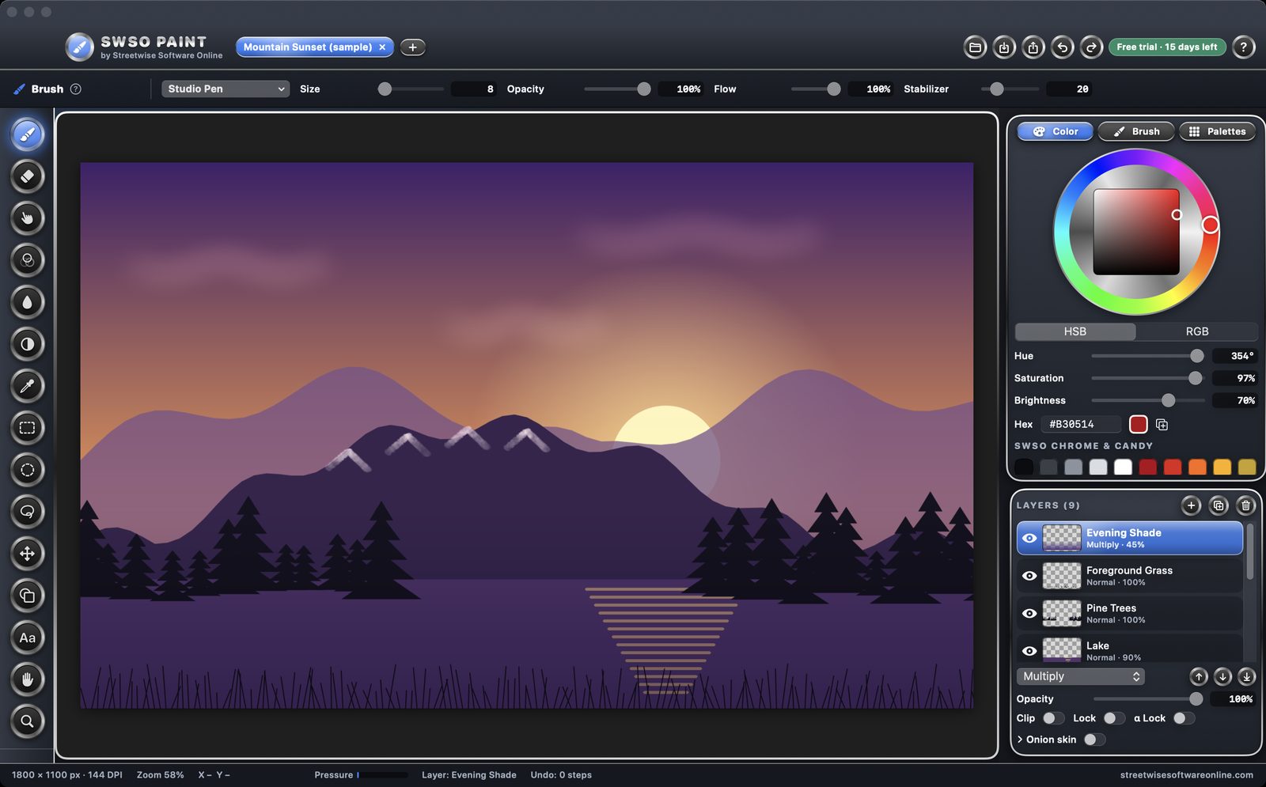1266x787 pixels.
Task: Open file via folder icon in header
Action: click(975, 47)
